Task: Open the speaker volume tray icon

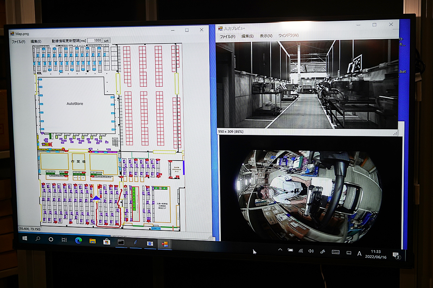Action: [311, 251]
